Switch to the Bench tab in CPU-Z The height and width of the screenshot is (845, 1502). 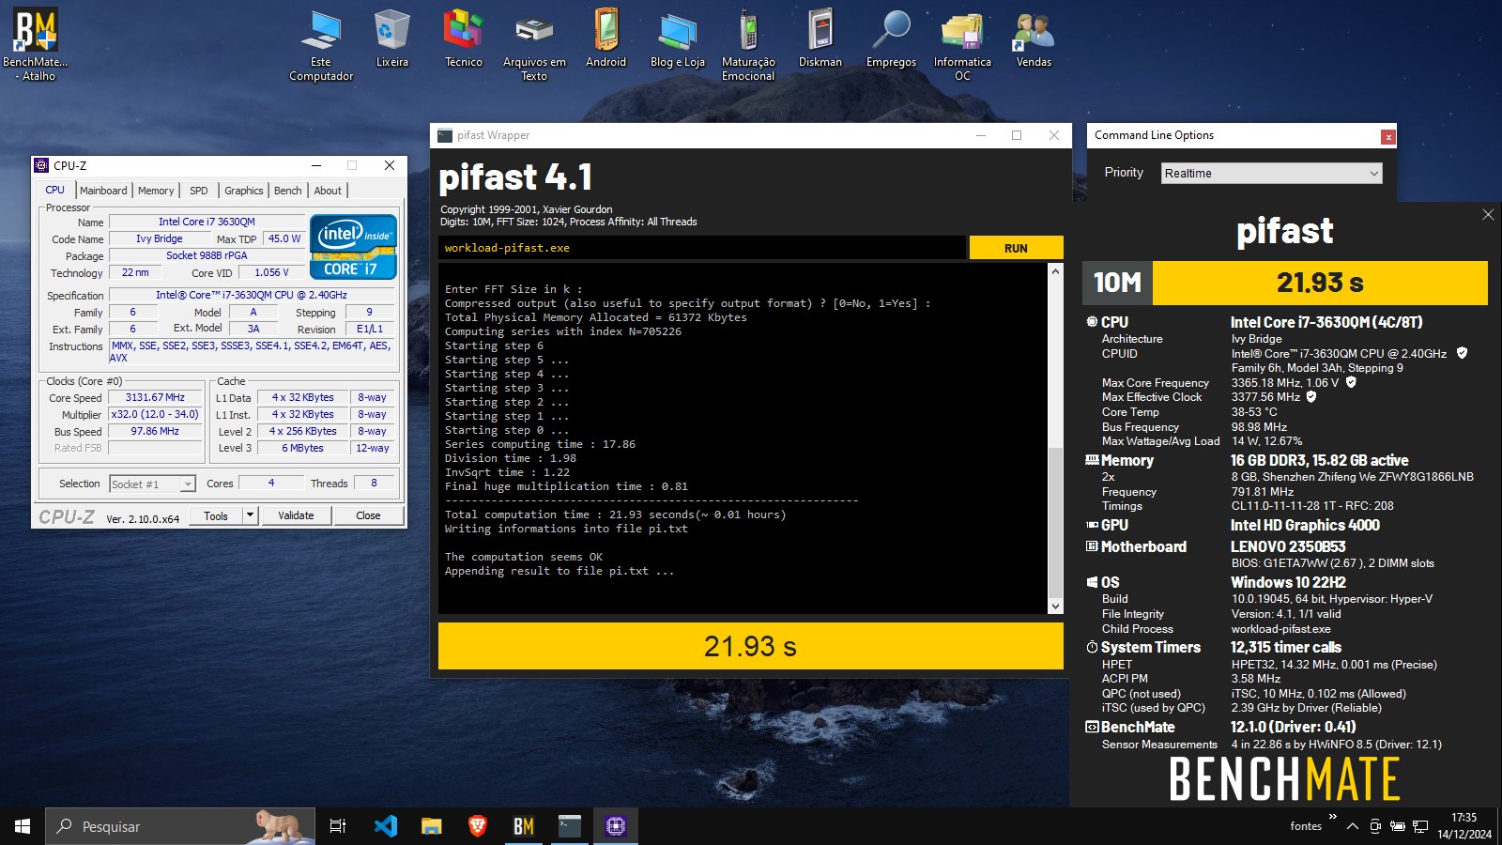tap(288, 191)
